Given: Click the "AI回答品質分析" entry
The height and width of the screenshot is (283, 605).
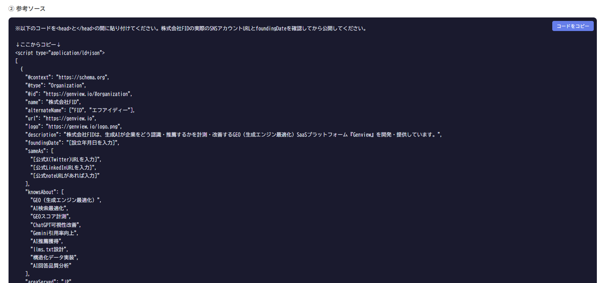Looking at the screenshot, I should pos(51,266).
